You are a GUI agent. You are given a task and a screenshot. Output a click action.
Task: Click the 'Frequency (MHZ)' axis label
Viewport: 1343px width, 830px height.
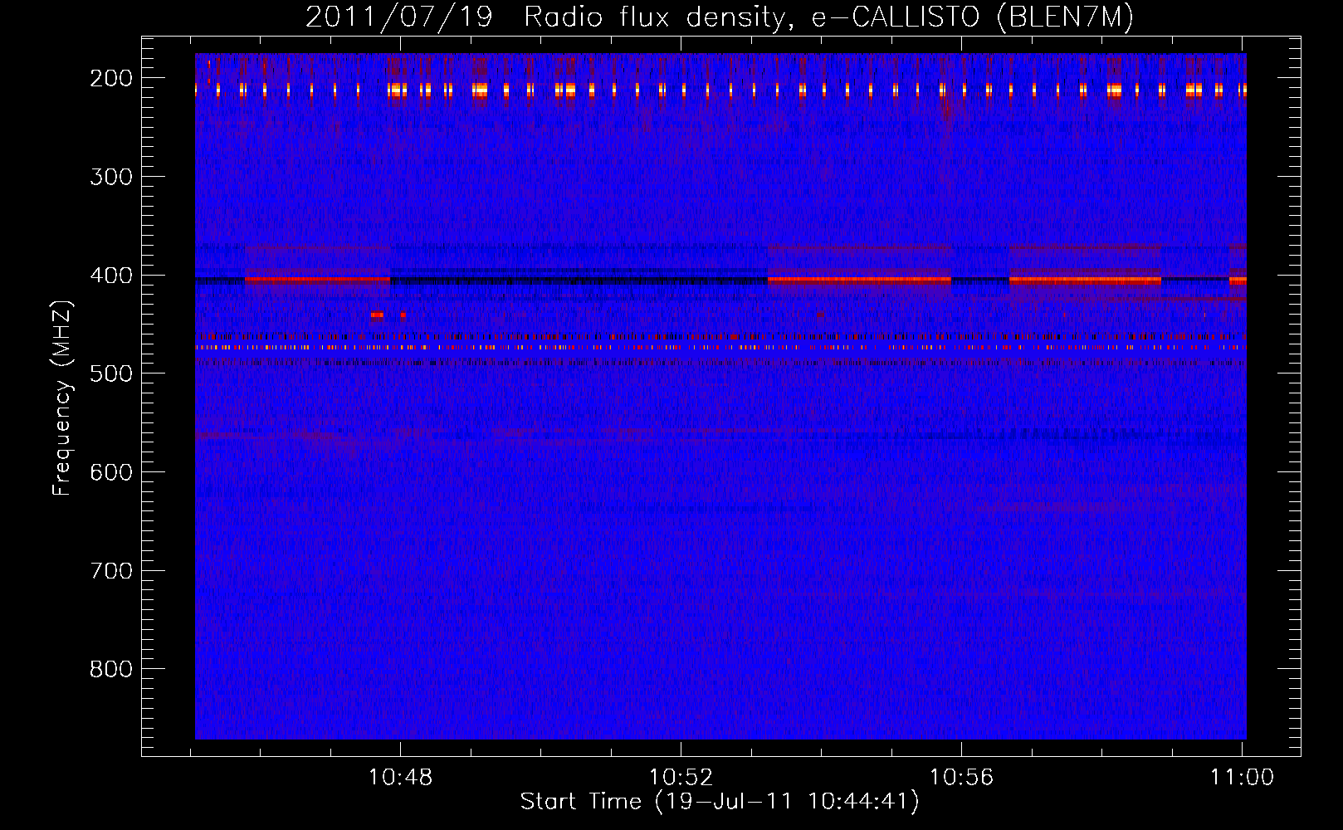[x=62, y=398]
